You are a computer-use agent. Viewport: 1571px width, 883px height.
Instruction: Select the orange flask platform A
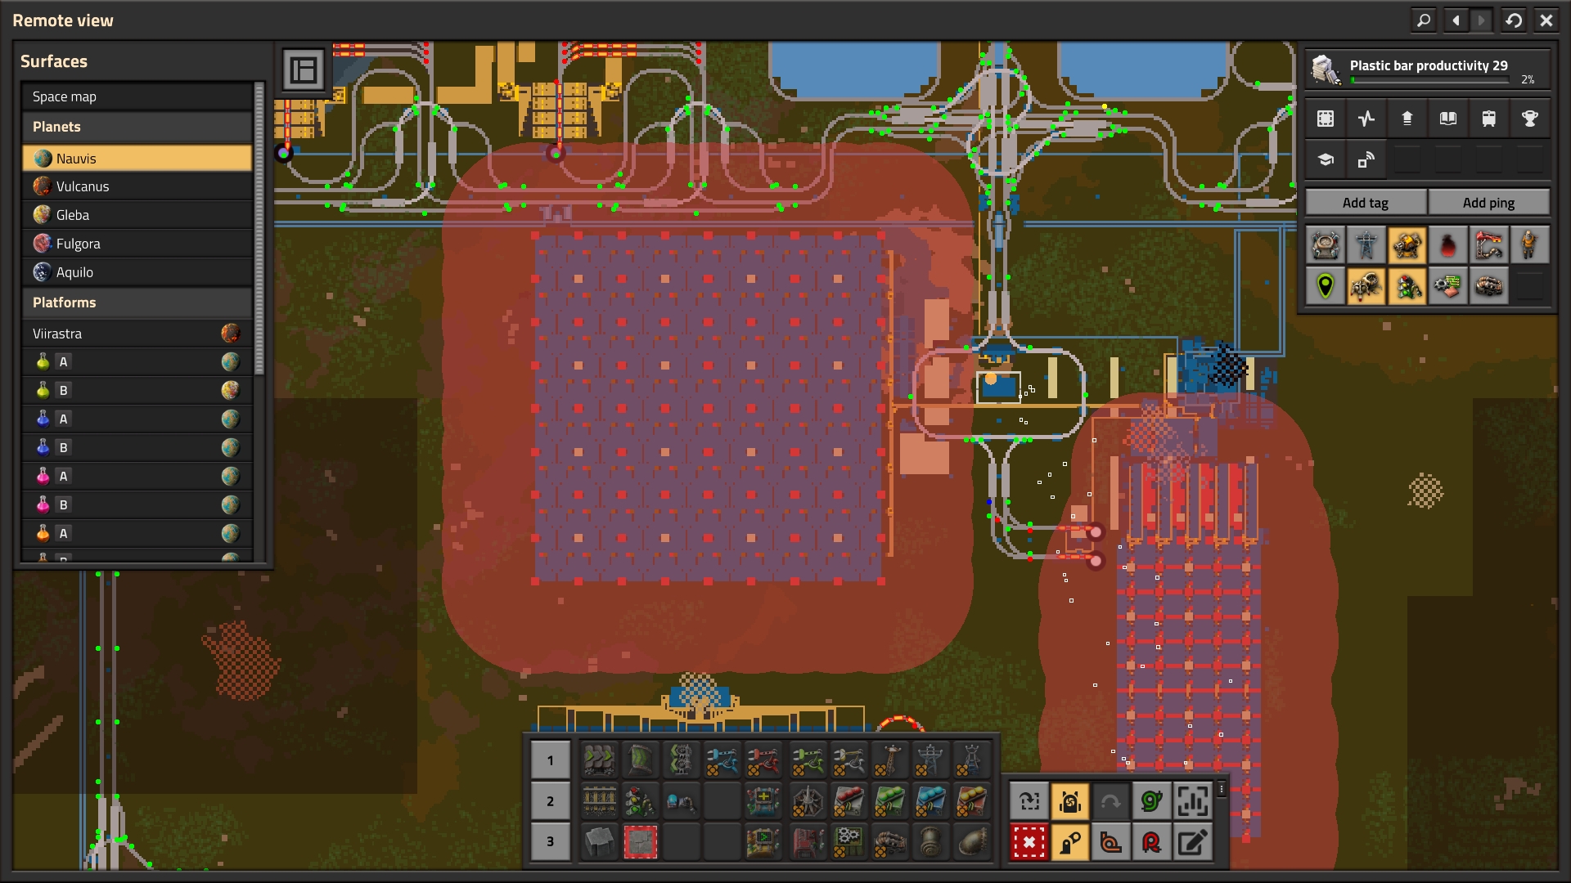pyautogui.click(x=137, y=533)
